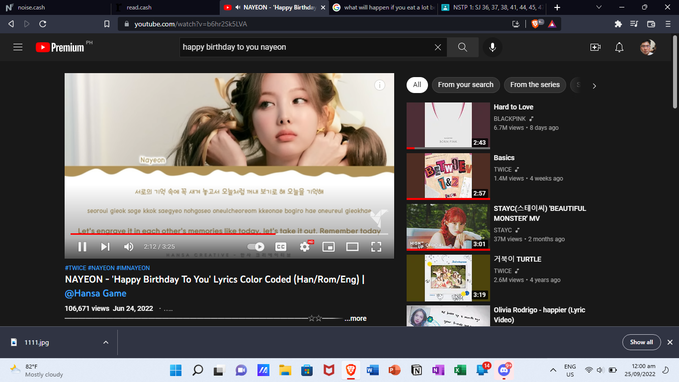The image size is (679, 382).
Task: Toggle closed captions on the video
Action: (281, 247)
